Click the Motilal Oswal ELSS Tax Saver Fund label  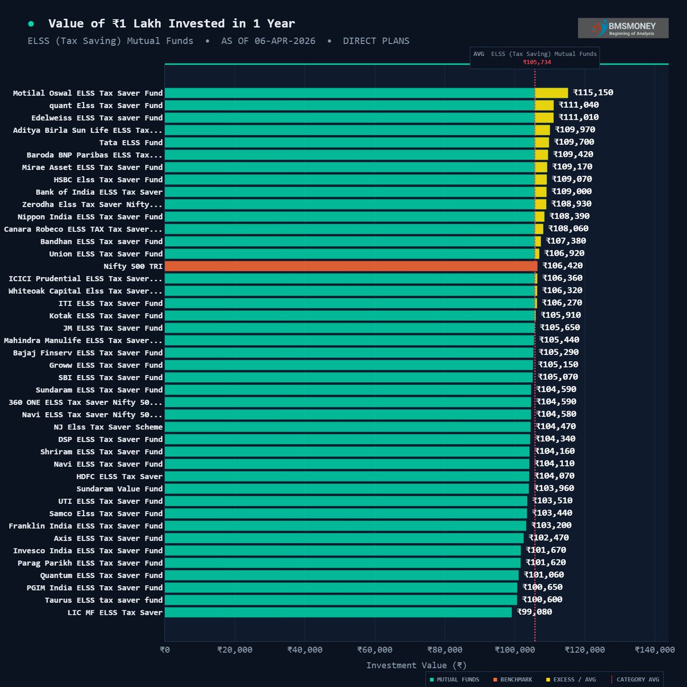point(88,93)
